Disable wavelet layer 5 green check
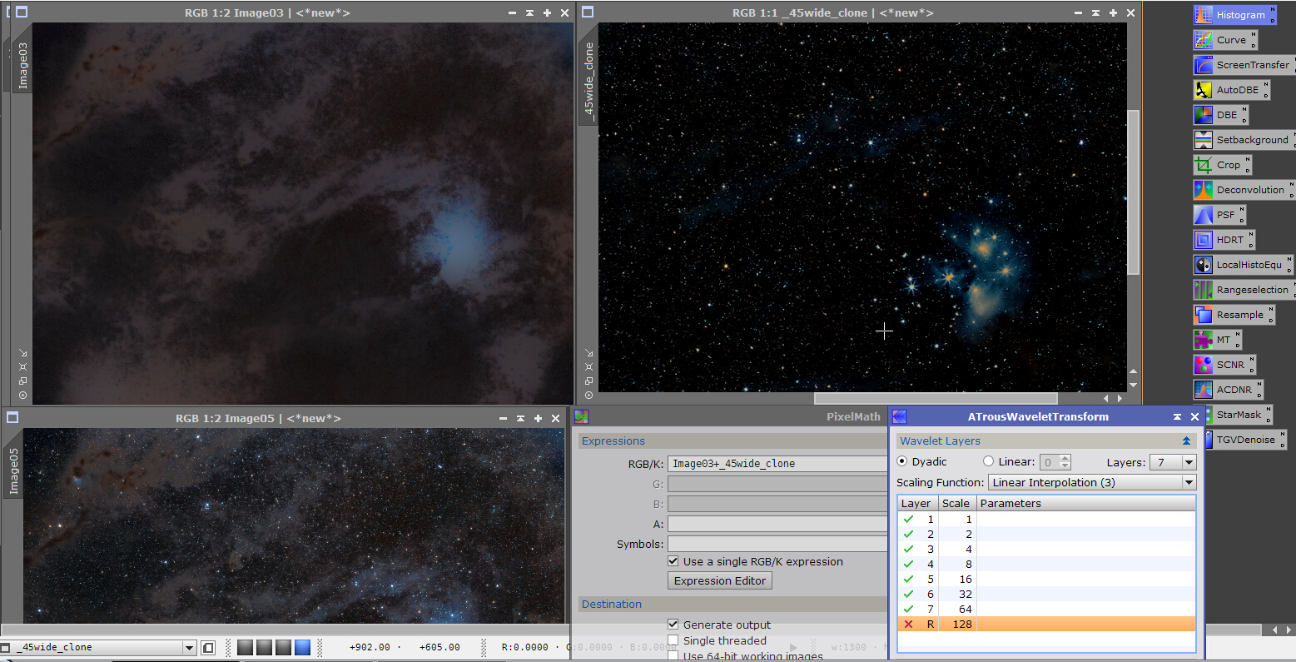Viewport: 1296px width, 662px height. coord(909,579)
